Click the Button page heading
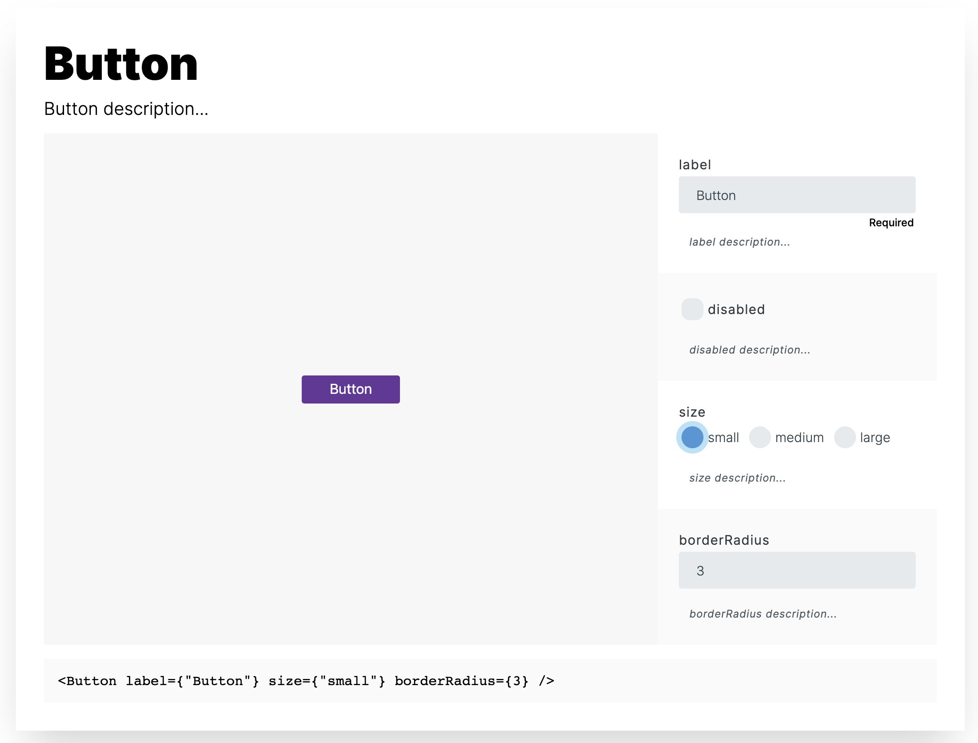Viewport: 978px width, 743px height. 121,64
